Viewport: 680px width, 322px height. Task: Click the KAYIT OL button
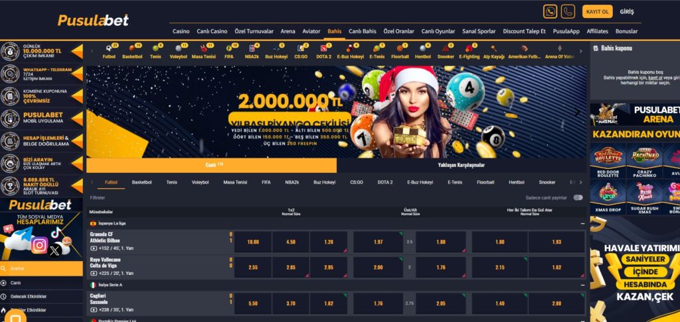point(597,12)
